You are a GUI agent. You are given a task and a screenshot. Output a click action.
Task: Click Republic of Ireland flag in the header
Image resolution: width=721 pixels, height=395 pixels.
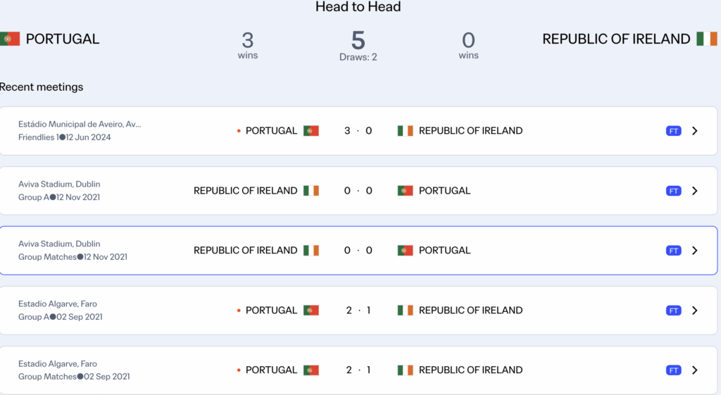coord(706,39)
